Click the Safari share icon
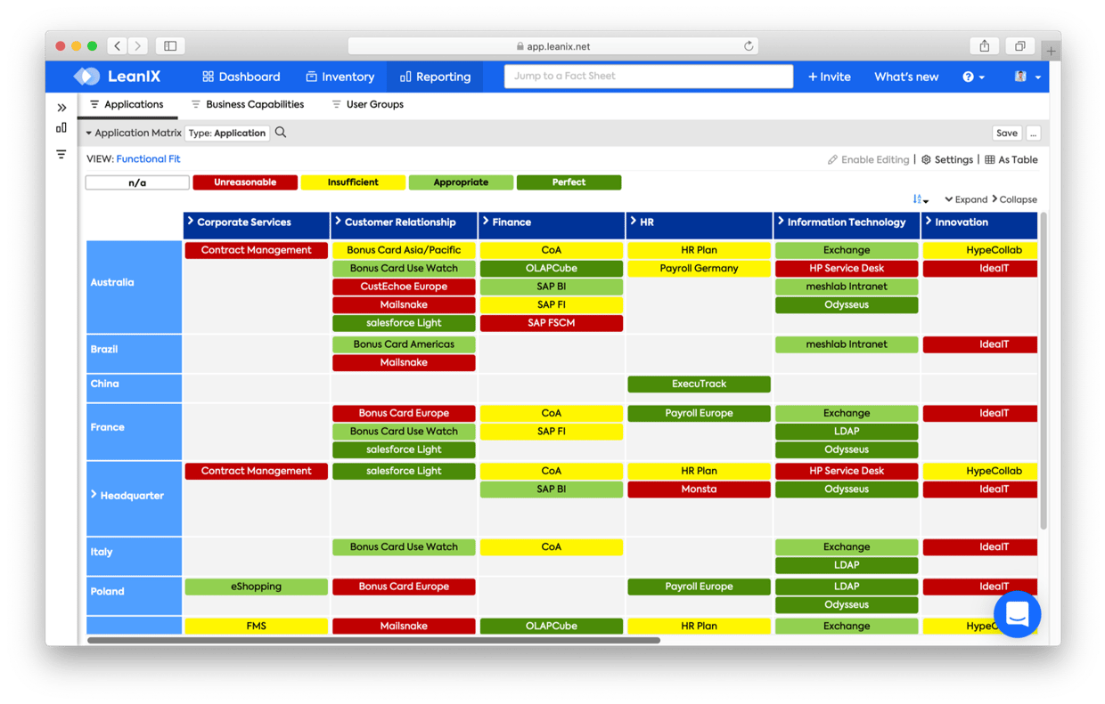The height and width of the screenshot is (704, 1105). 985,46
